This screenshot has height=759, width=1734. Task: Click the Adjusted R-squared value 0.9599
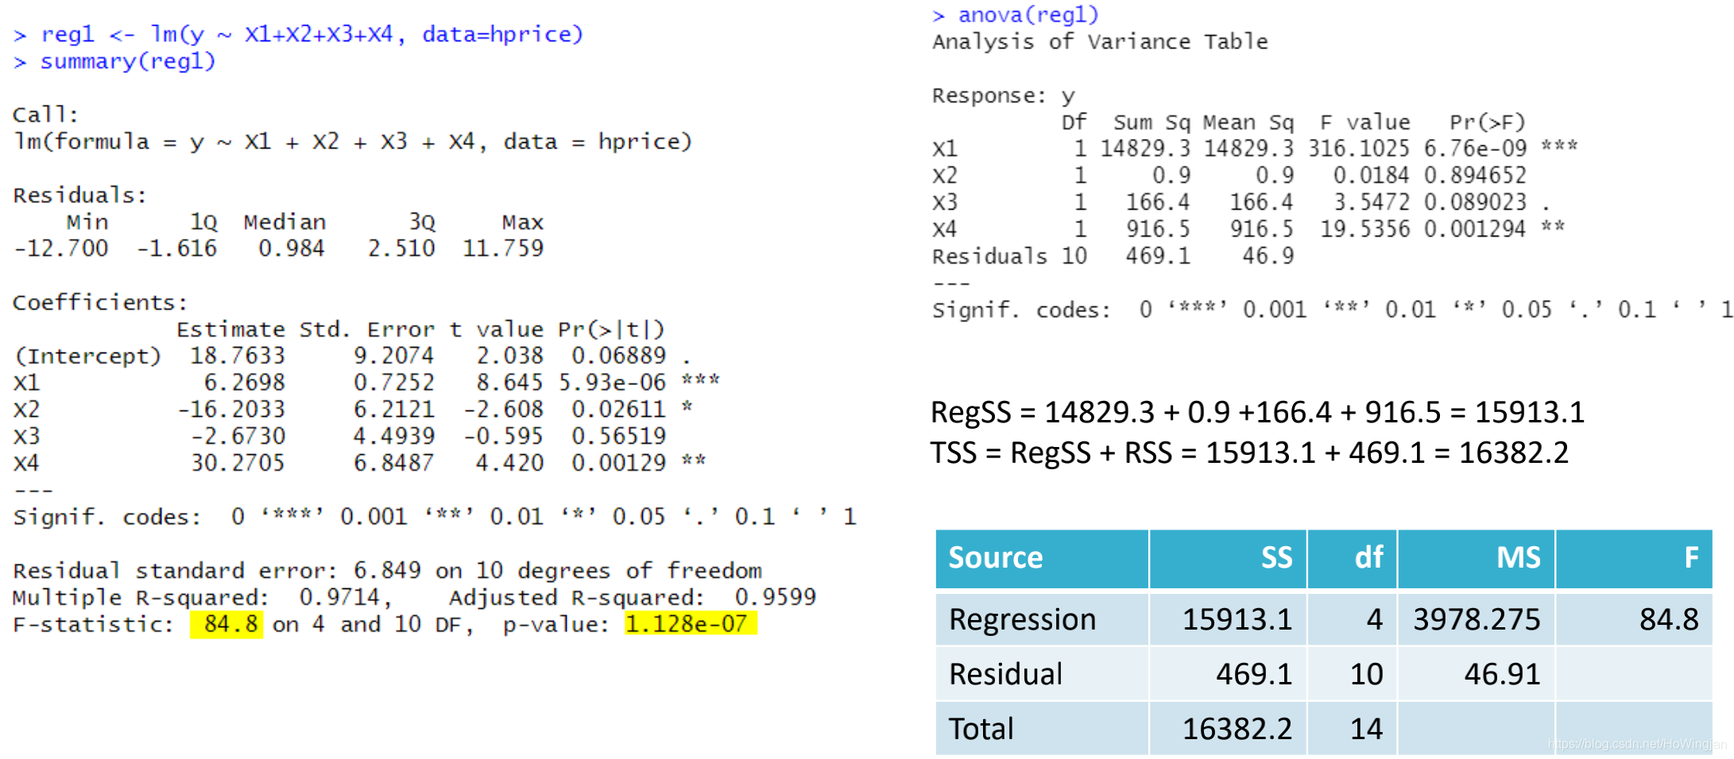776,596
